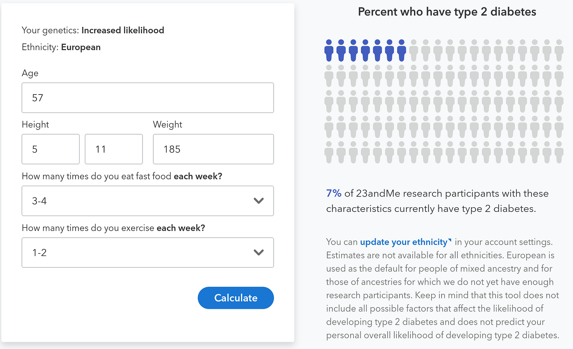Image resolution: width=573 pixels, height=349 pixels.
Task: Click the height inches input field
Action: [x=114, y=149]
